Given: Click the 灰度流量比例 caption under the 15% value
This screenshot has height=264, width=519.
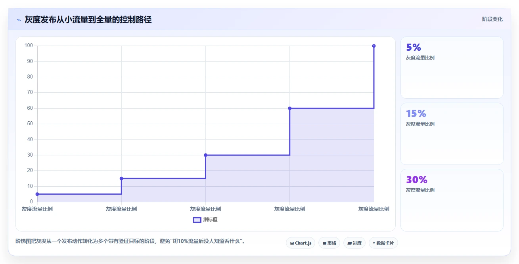Looking at the screenshot, I should click(420, 124).
